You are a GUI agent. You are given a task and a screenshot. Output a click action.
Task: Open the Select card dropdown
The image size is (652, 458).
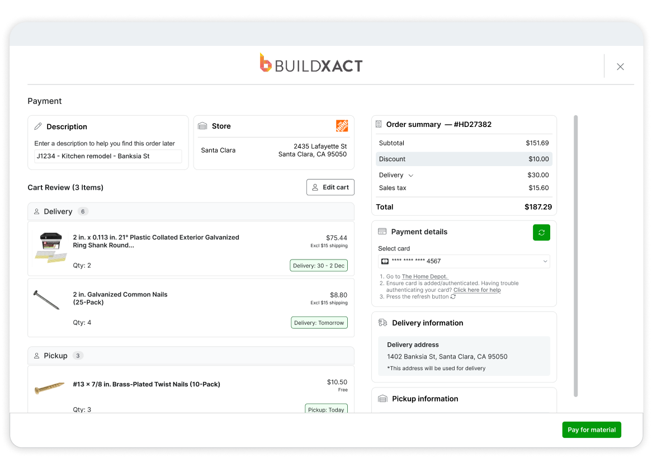(x=464, y=261)
